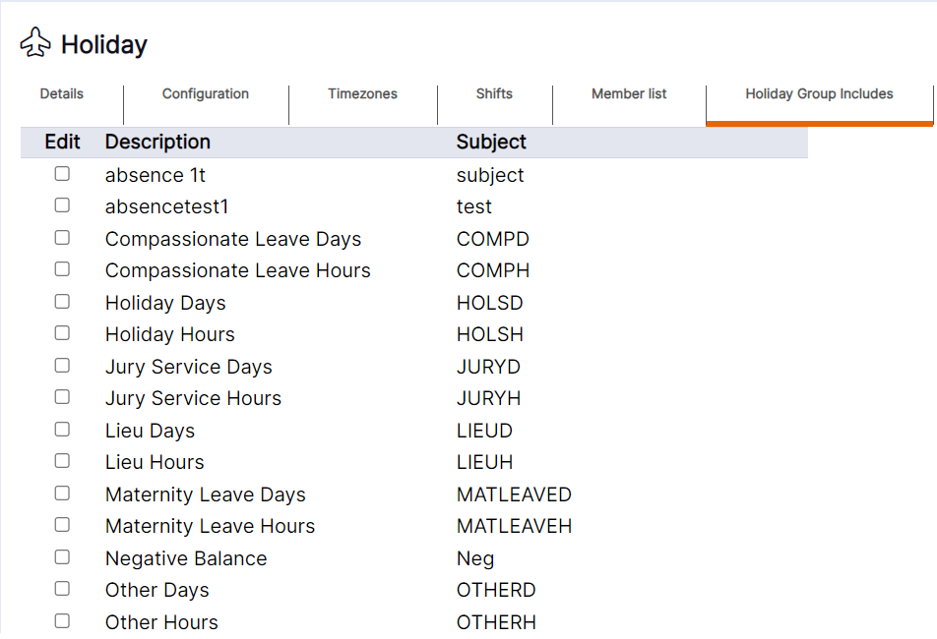Check the absencetest1 row checkbox

62,205
